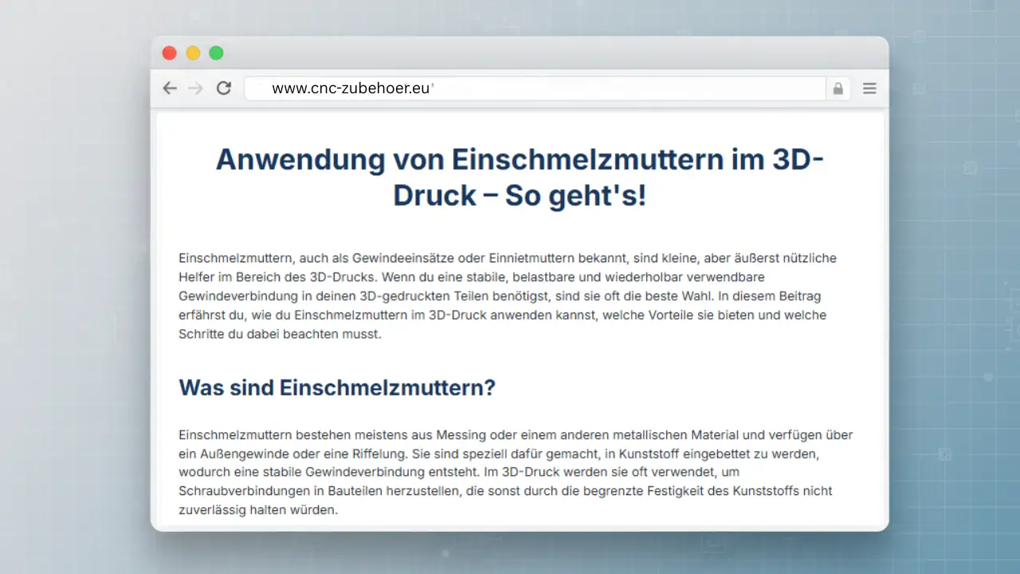1020x574 pixels.
Task: Open the hamburger browser menu
Action: (x=869, y=88)
